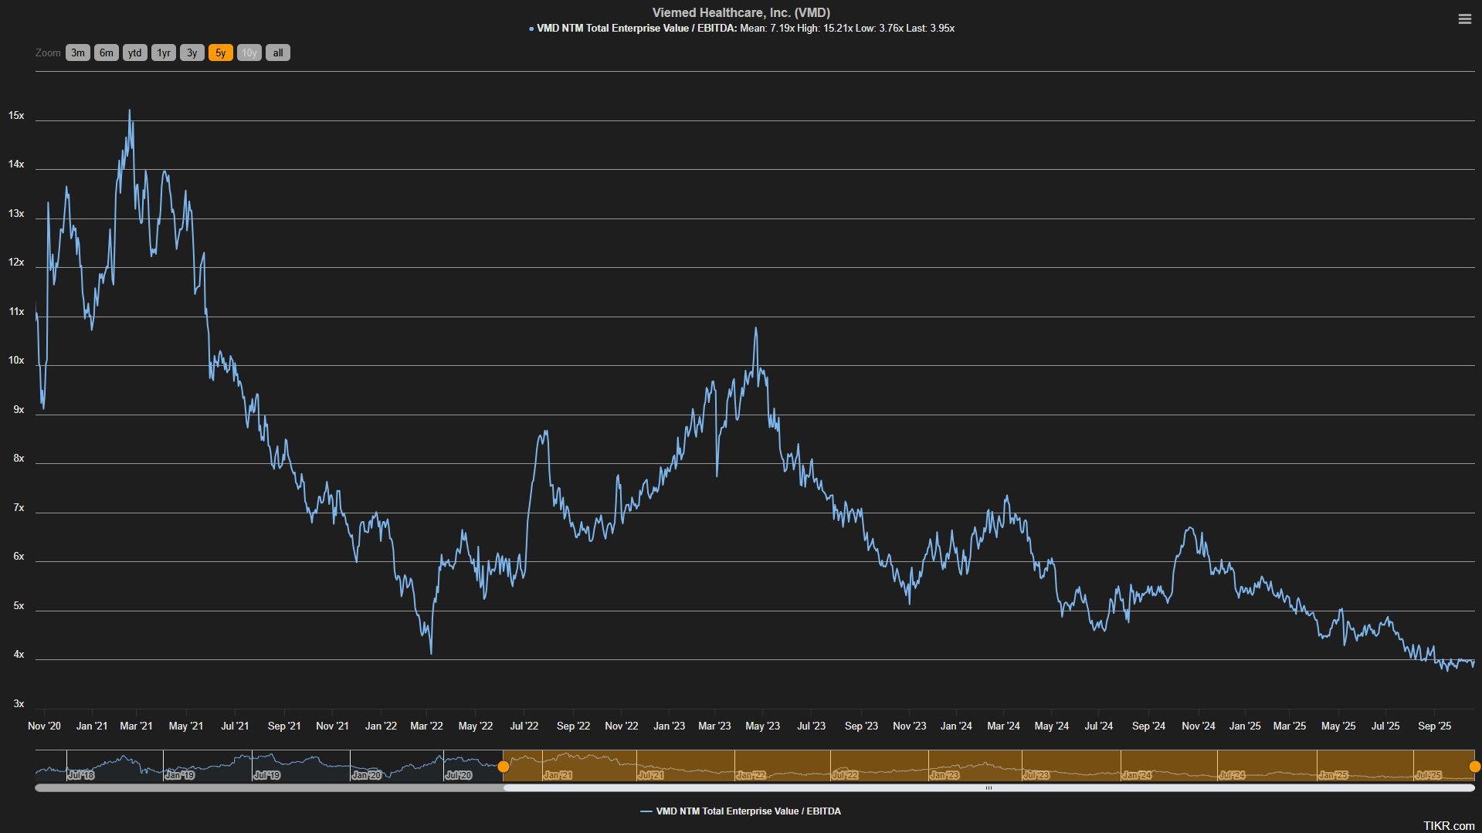Click the 'High: 15.21x' value in subtitle
Viewport: 1482px width, 833px height.
(825, 29)
